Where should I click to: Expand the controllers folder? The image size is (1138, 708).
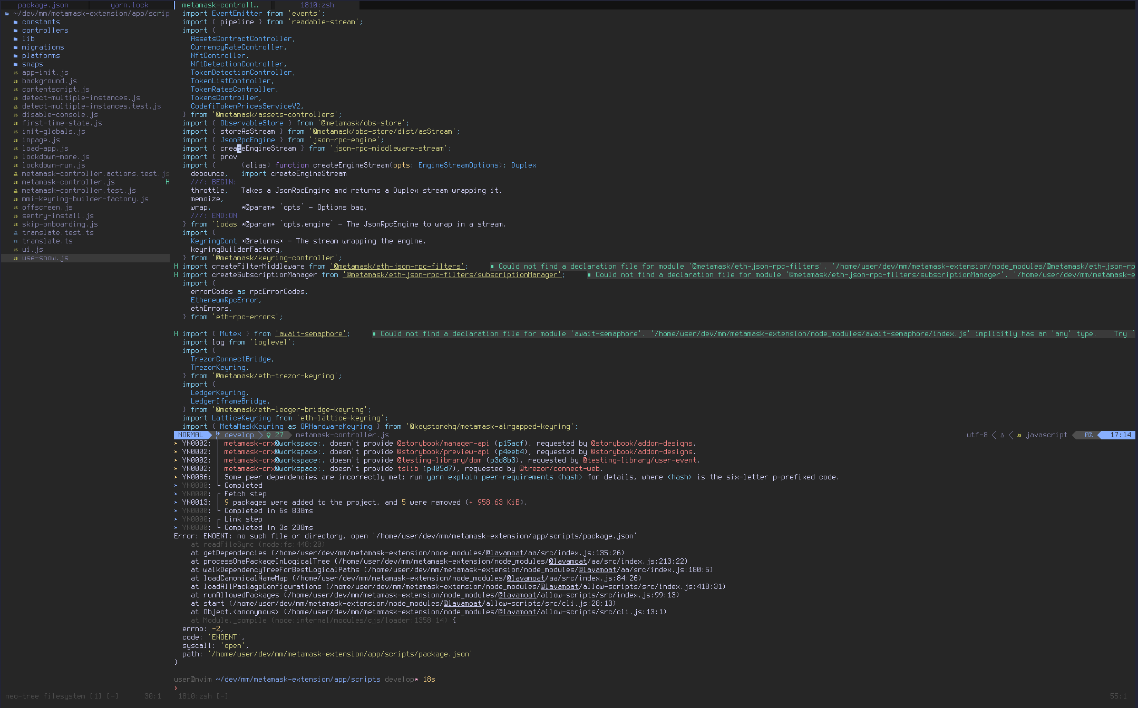click(45, 31)
